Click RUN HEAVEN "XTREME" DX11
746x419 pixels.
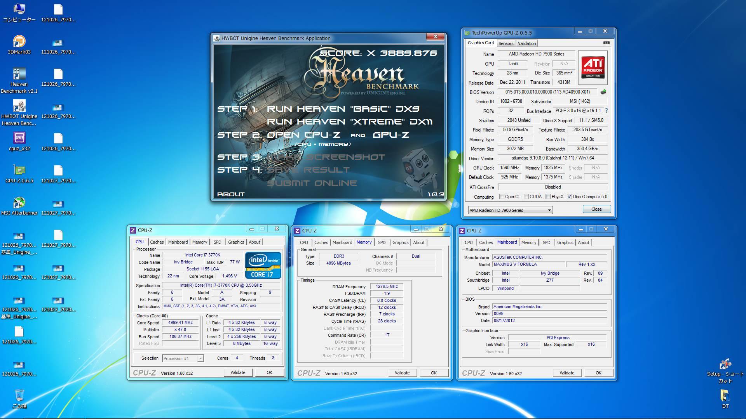(x=350, y=122)
